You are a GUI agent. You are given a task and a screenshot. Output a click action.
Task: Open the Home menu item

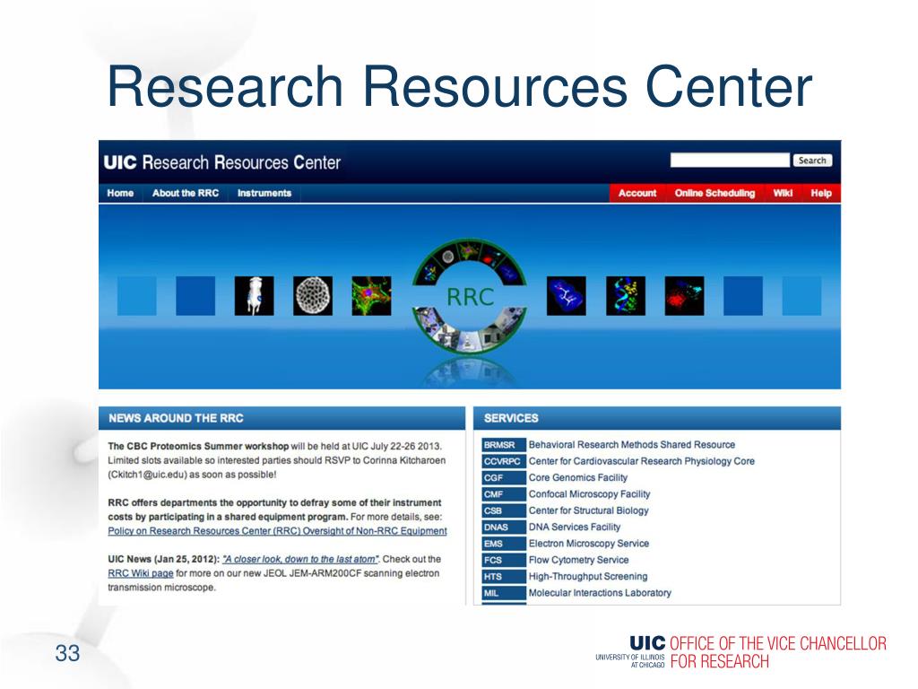click(120, 194)
